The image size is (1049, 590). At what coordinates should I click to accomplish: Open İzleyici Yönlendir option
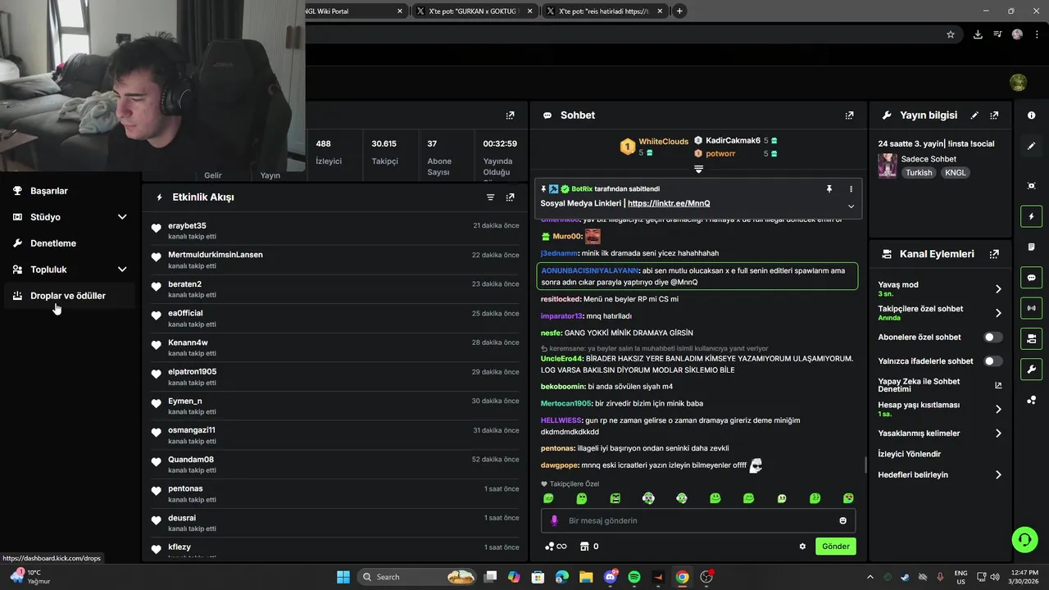pos(909,454)
